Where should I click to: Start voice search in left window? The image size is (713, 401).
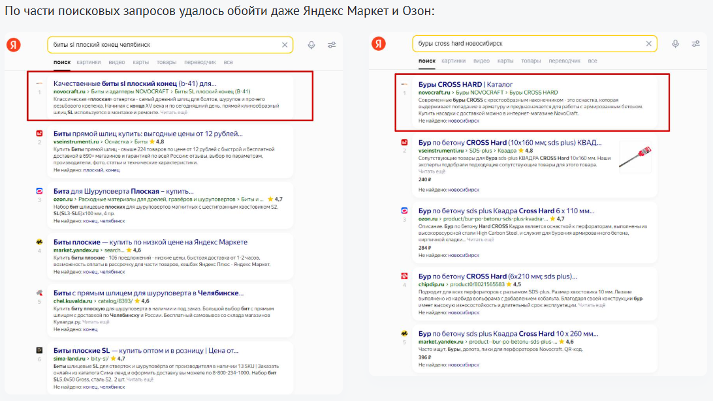[x=311, y=45]
